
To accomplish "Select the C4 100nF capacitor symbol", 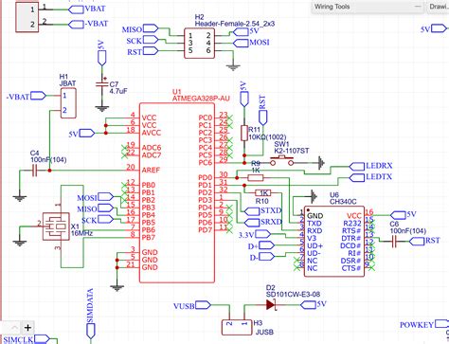I will click(x=34, y=171).
